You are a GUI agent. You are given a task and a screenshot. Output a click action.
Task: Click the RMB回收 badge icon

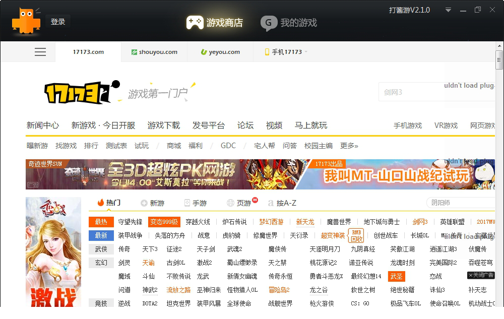point(356,235)
